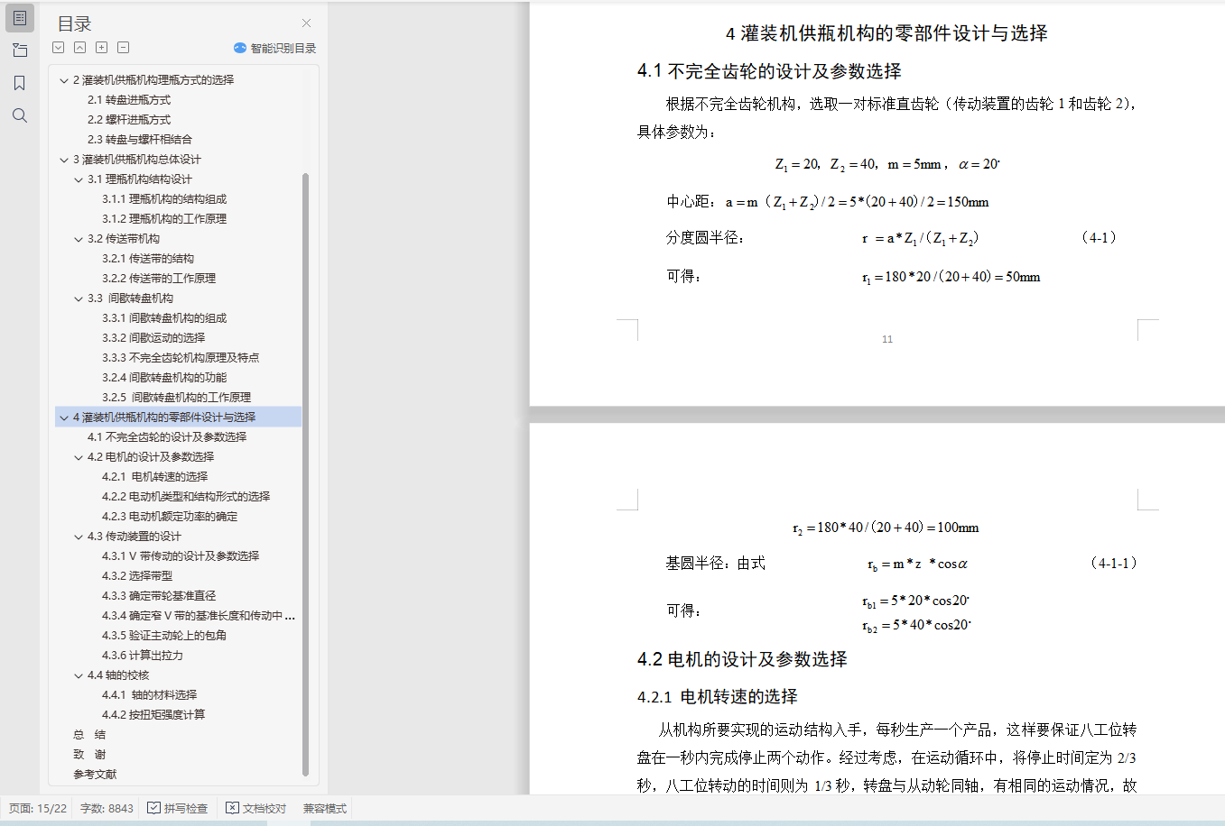This screenshot has height=826, width=1225.
Task: Click the plus-box icon in the outline toolbar
Action: (102, 48)
